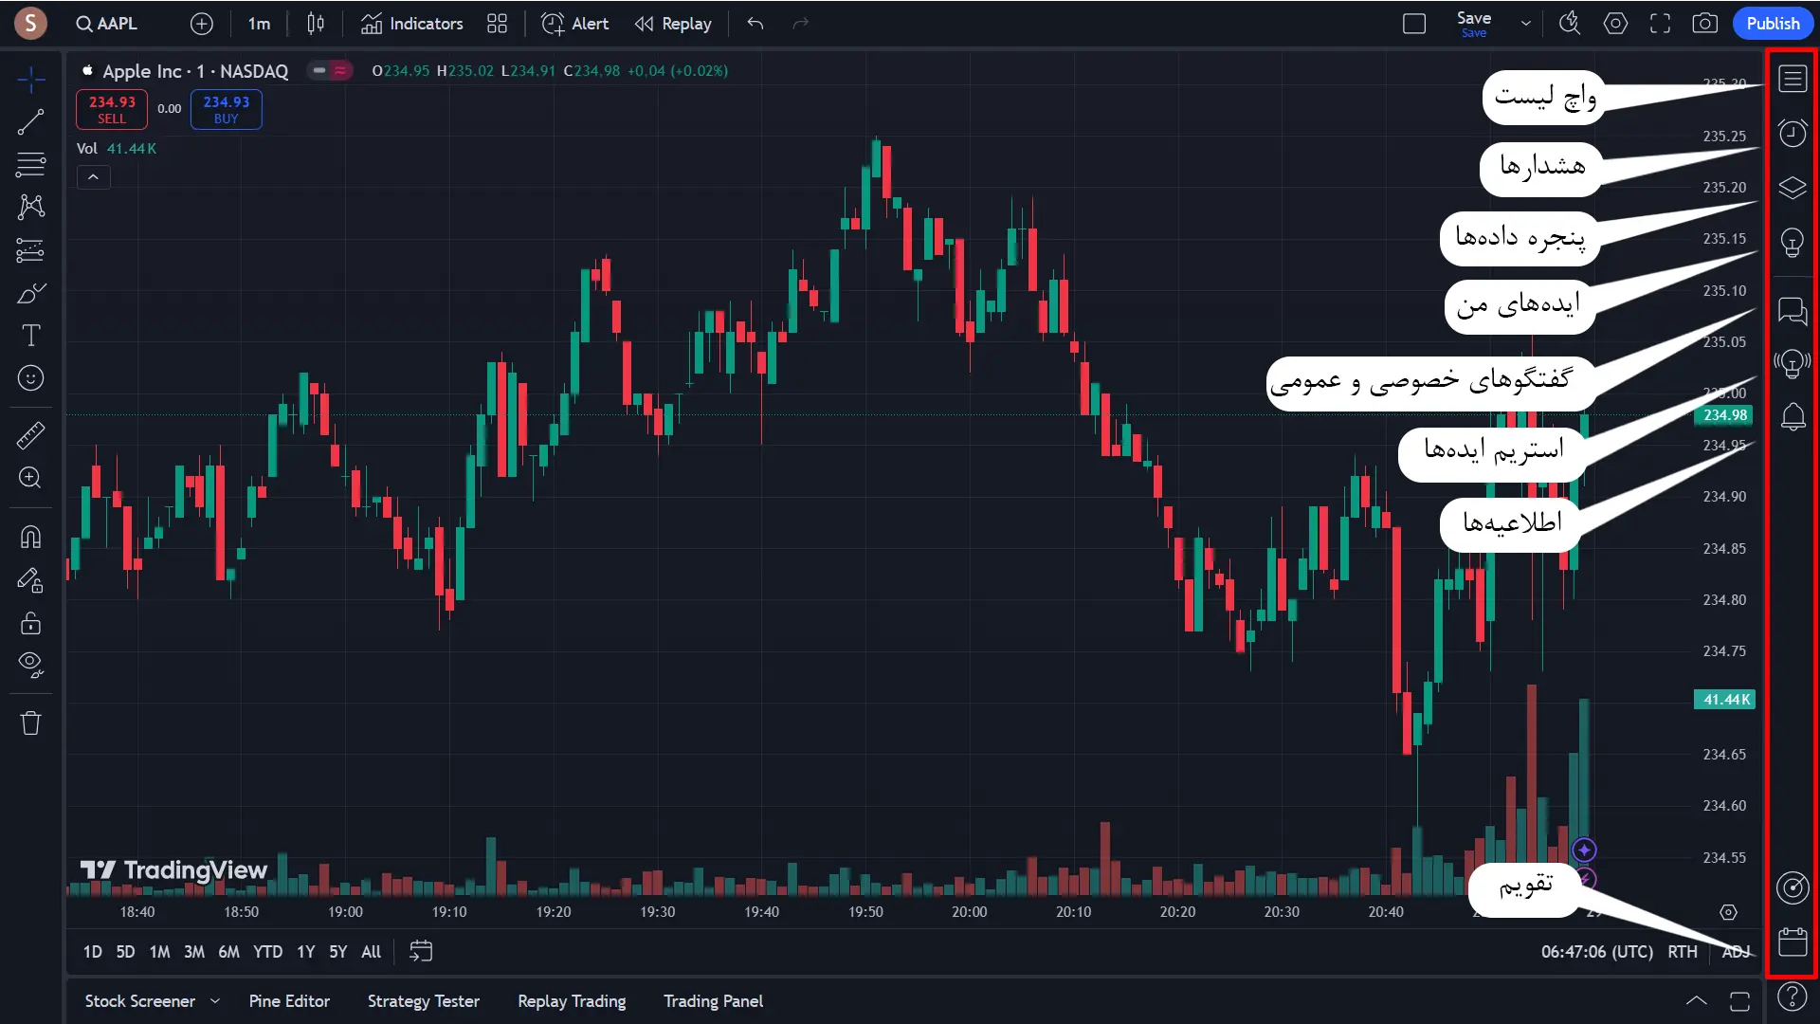Open the Alerts clock icon in right sidebar
This screenshot has height=1024, width=1820.
tap(1792, 133)
